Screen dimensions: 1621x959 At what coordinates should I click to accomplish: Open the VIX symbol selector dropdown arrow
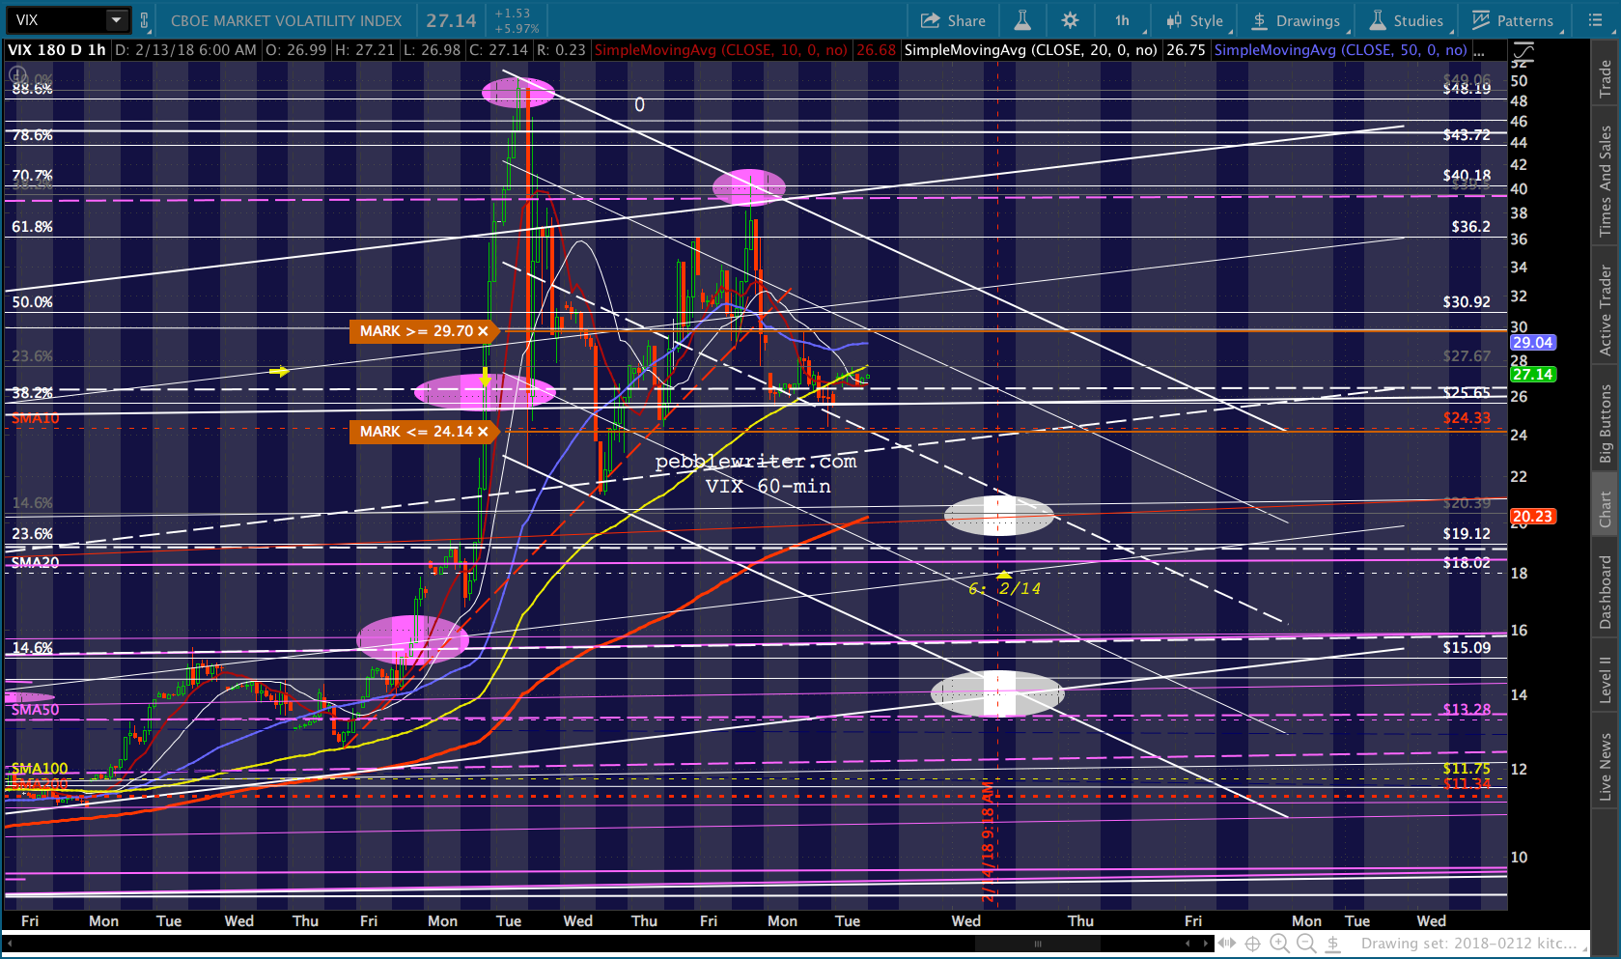coord(116,20)
